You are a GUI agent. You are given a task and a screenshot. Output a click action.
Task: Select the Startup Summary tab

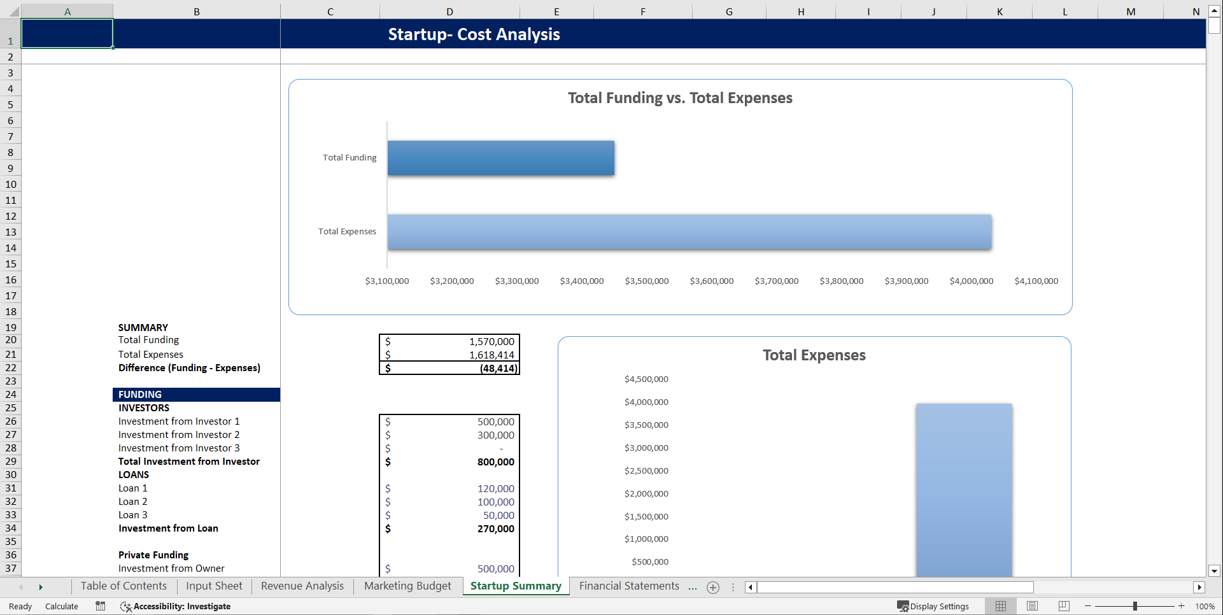pyautogui.click(x=516, y=586)
